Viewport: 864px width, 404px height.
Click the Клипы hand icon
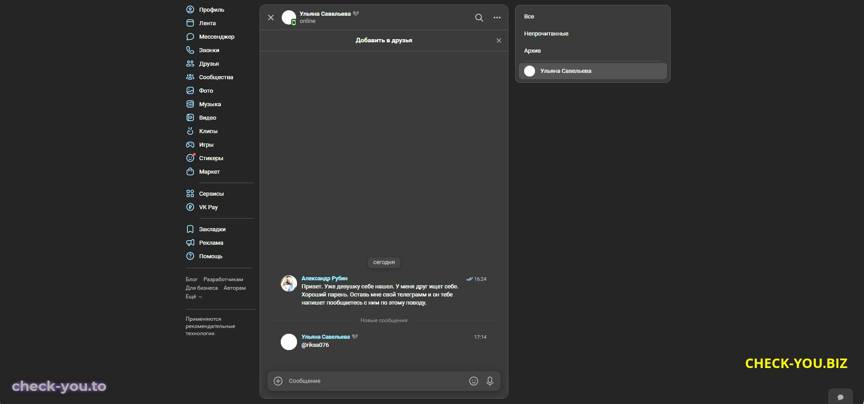click(190, 131)
